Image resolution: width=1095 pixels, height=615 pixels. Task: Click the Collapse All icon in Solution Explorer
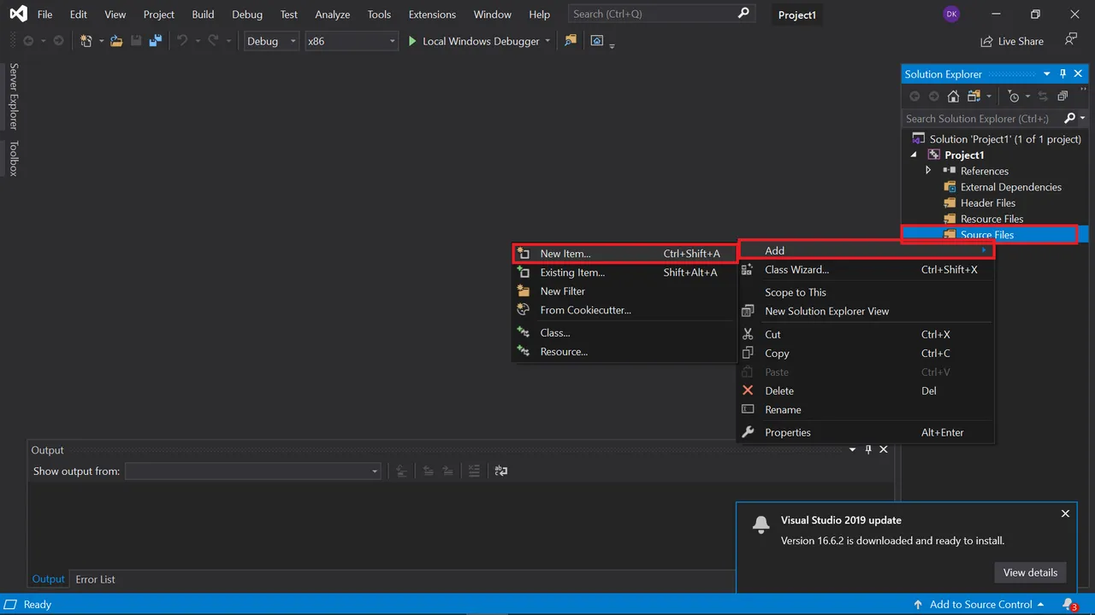coord(1062,97)
